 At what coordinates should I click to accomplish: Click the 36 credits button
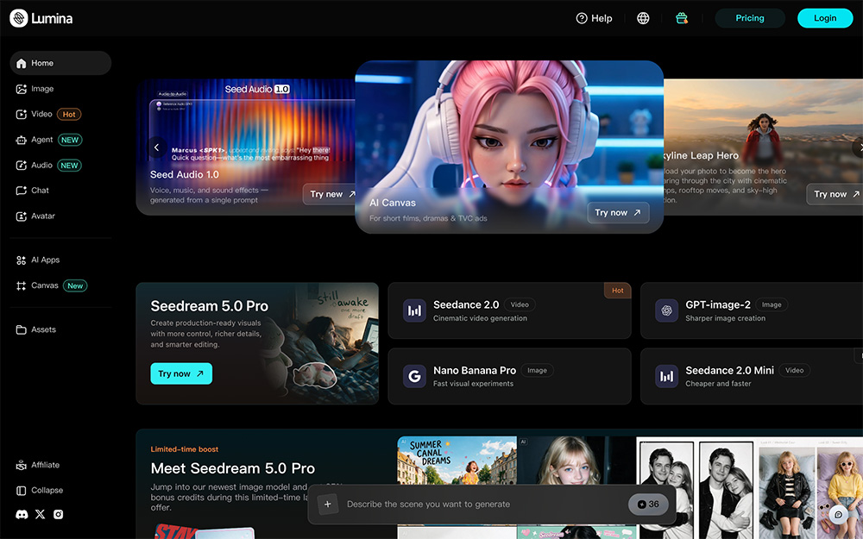[x=648, y=504]
